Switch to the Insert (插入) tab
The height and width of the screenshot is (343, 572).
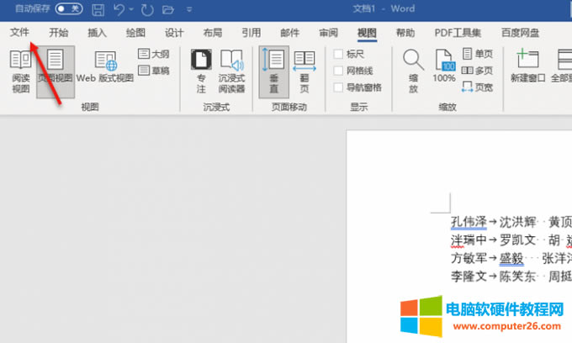(x=97, y=33)
